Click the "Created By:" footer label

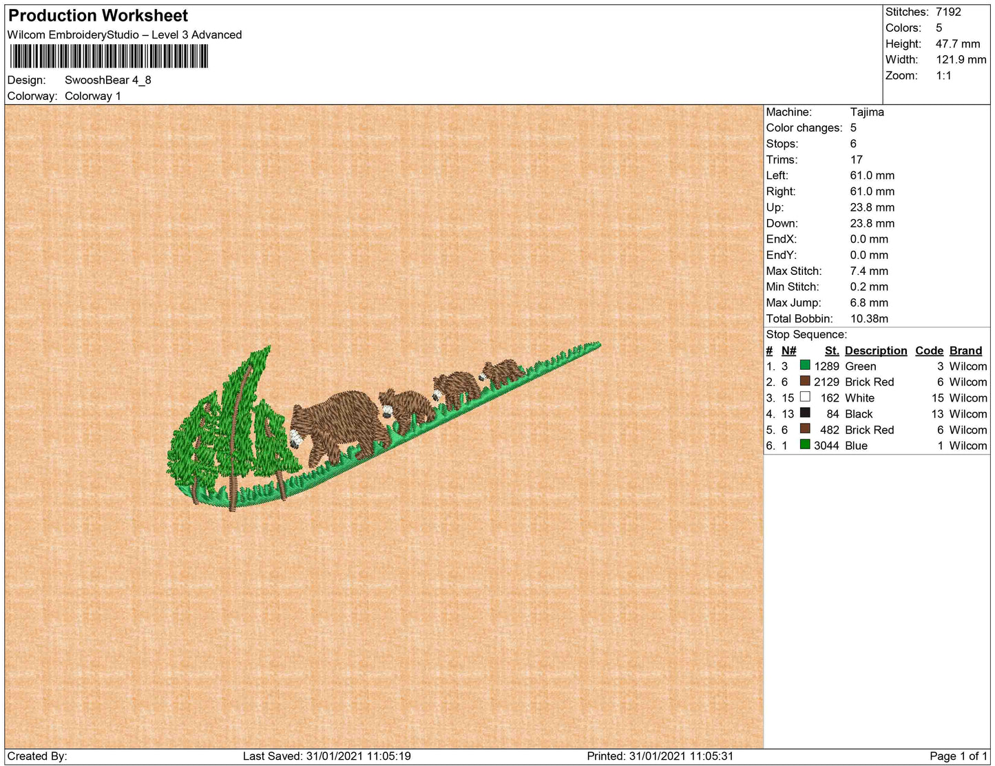click(x=37, y=756)
